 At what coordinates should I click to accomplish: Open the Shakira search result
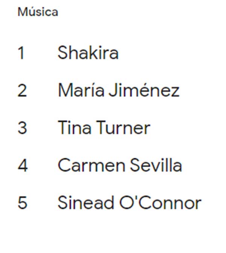tap(88, 53)
